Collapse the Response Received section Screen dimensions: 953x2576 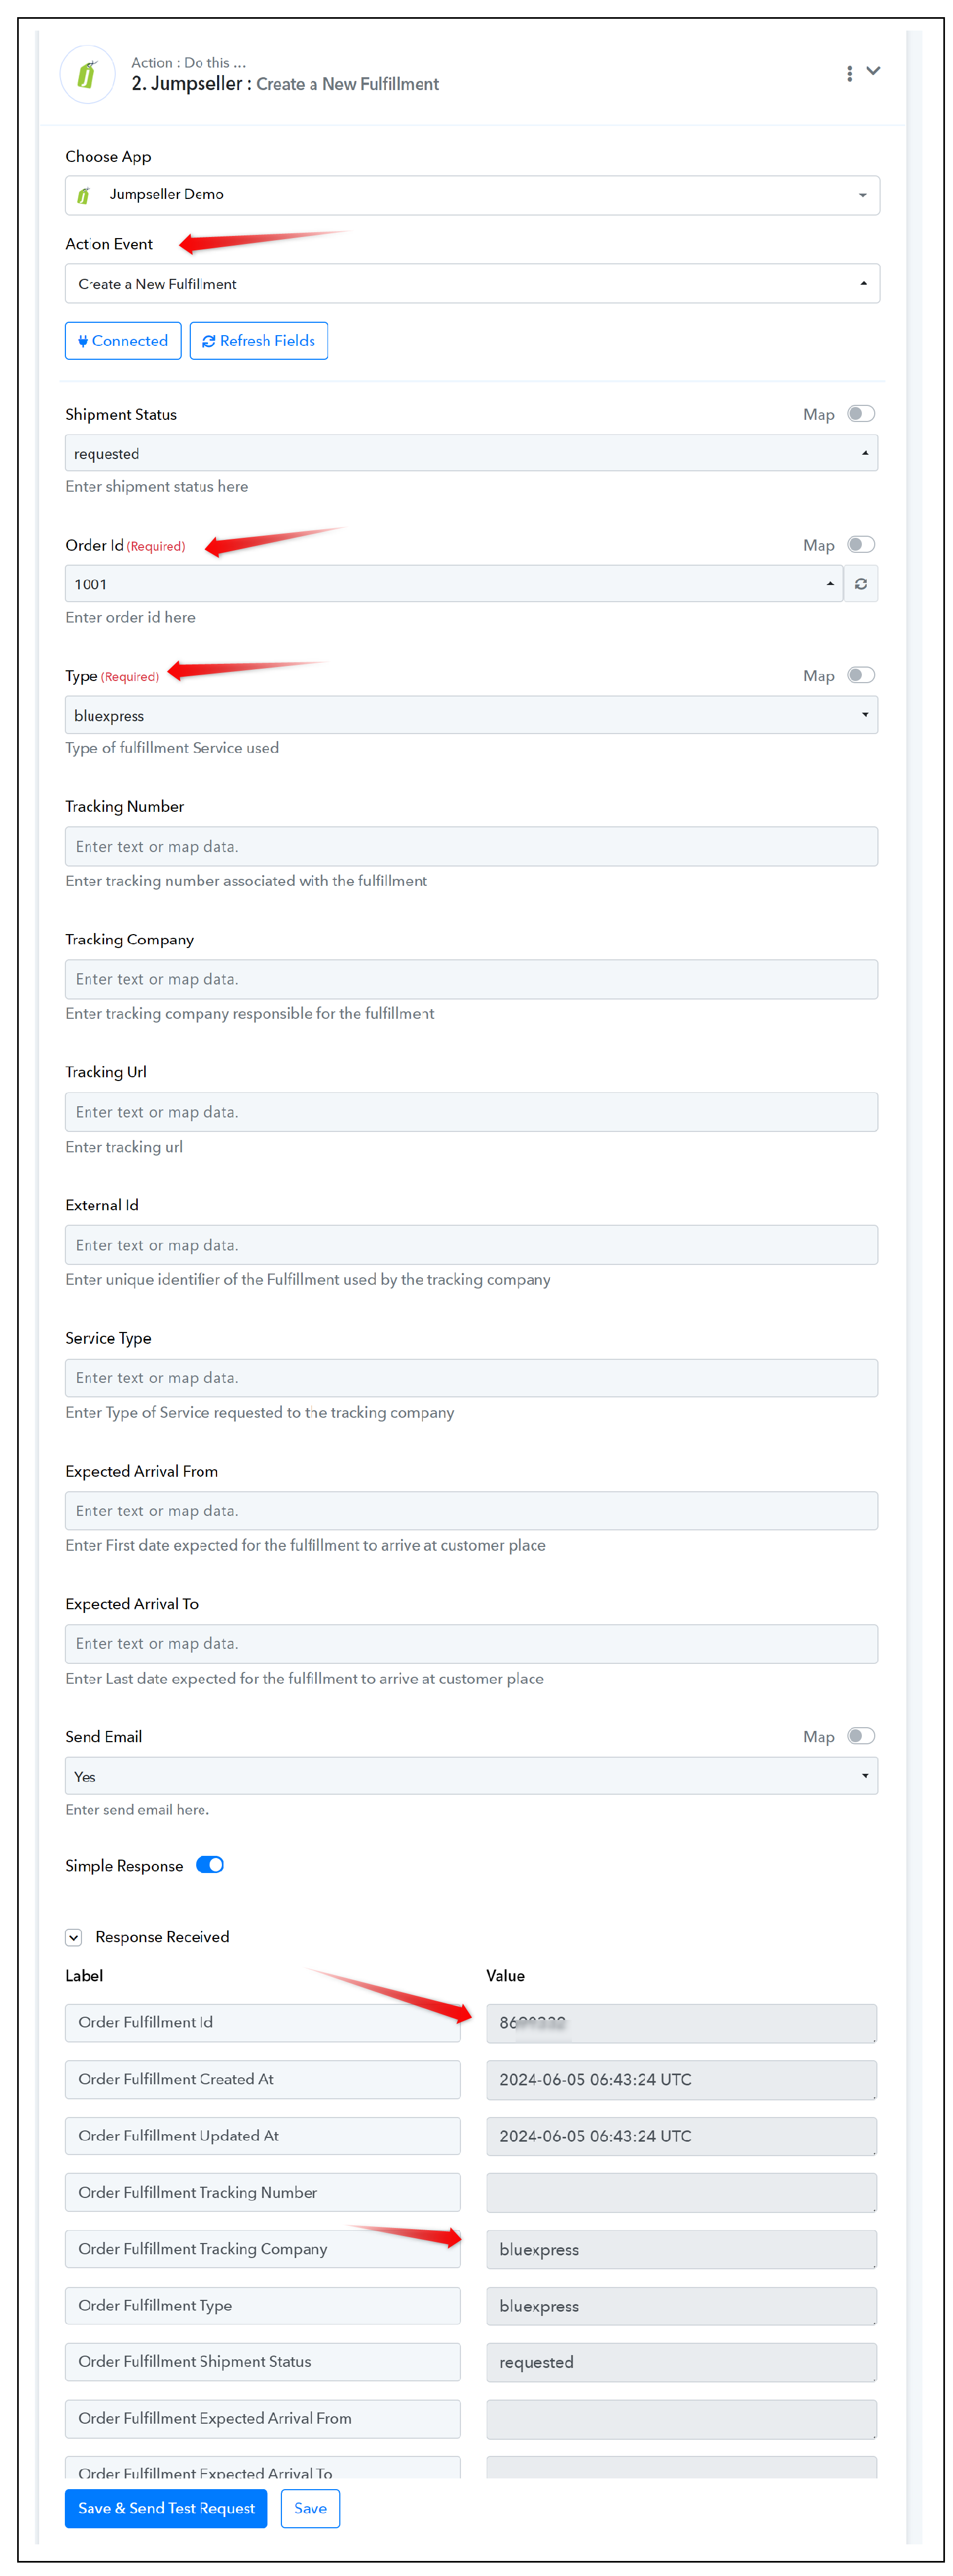point(73,1938)
